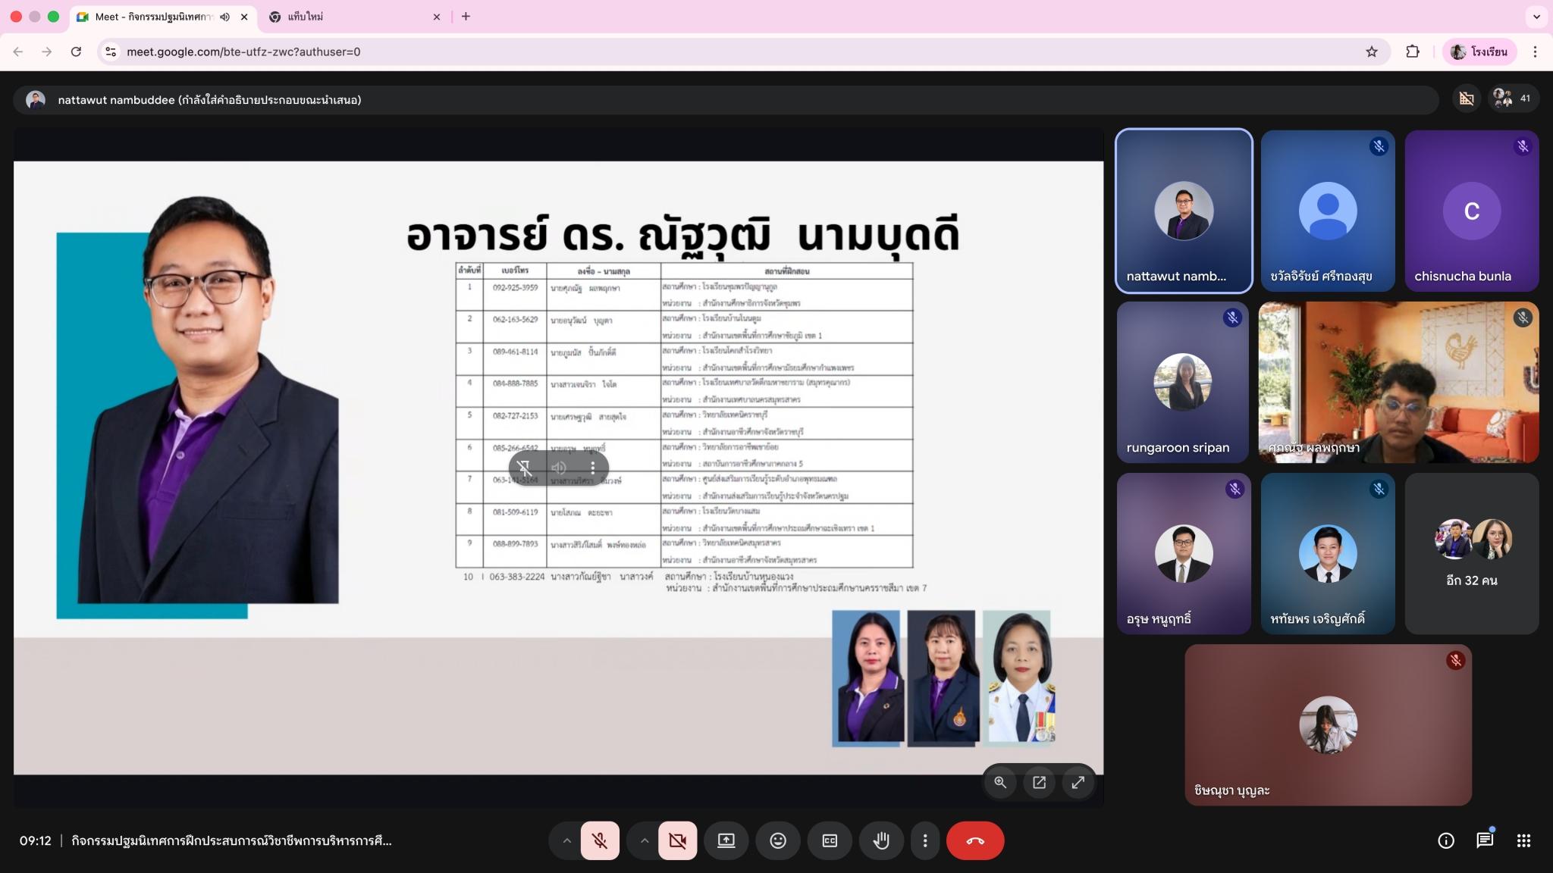Click the present screen icon

tap(726, 840)
